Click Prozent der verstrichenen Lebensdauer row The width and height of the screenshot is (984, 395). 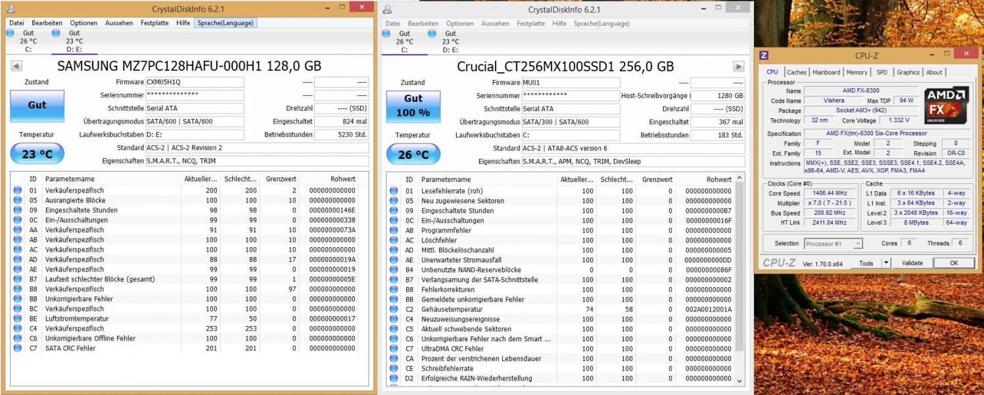coord(560,359)
